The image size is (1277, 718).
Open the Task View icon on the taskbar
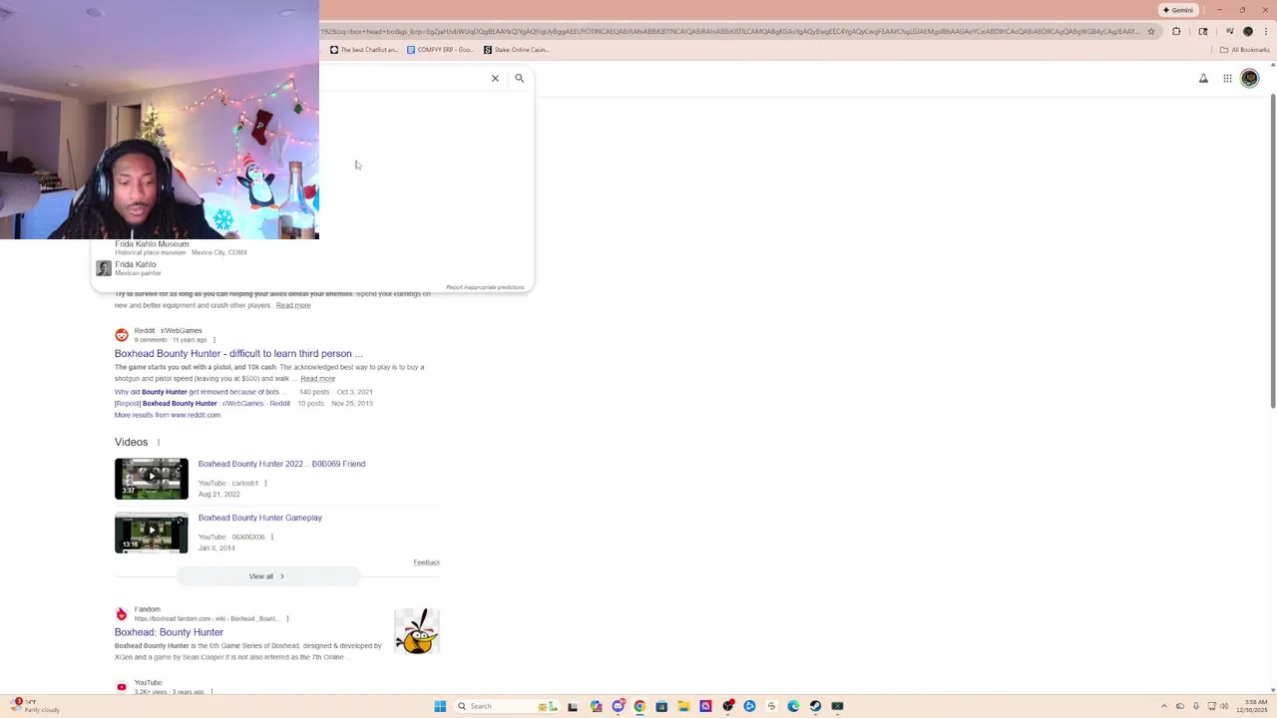tap(573, 706)
